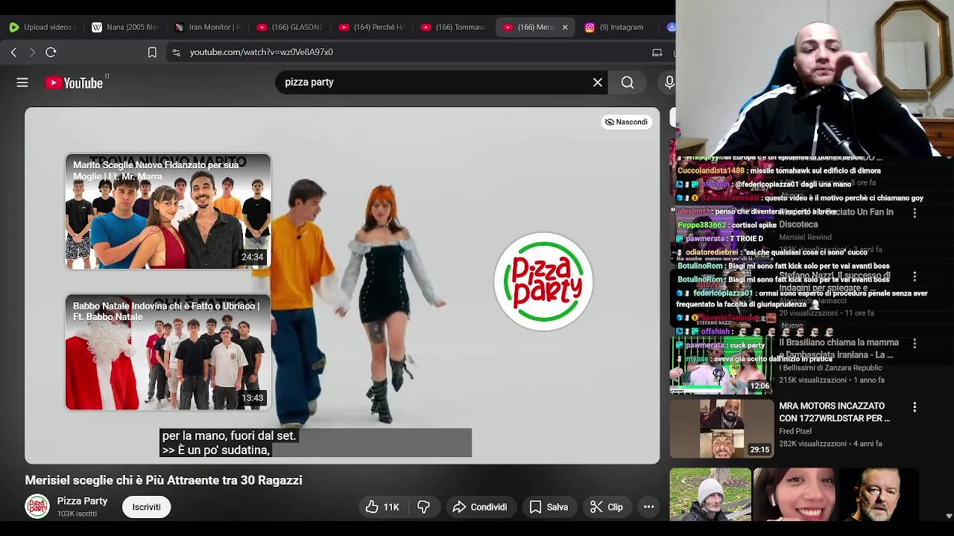Image resolution: width=954 pixels, height=536 pixels.
Task: Dislike the video with thumbs down
Action: [x=423, y=507]
